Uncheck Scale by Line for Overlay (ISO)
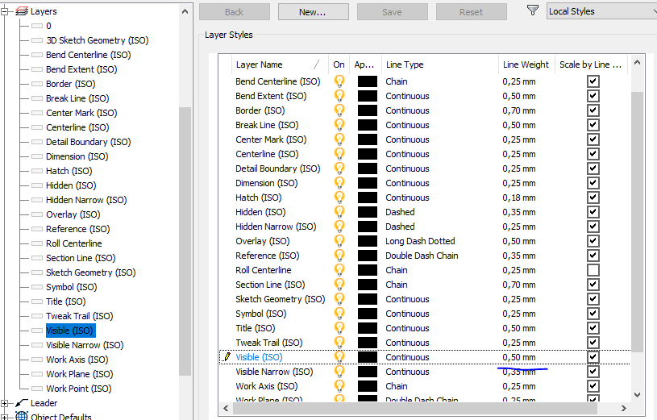 click(593, 241)
